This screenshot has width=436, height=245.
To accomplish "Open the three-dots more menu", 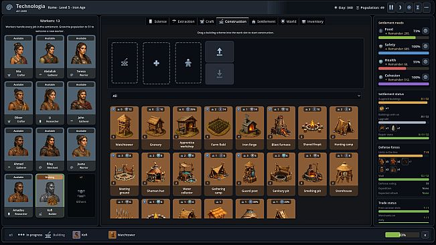I will click(x=427, y=7).
